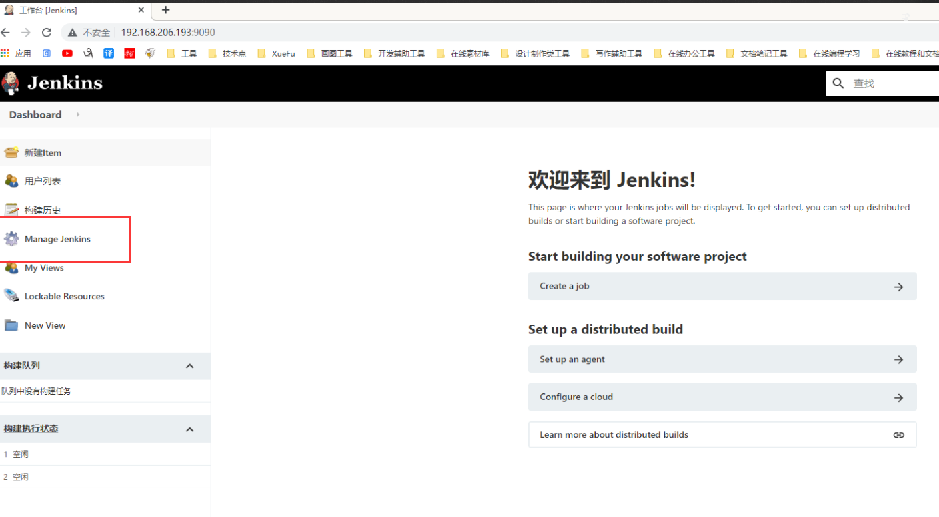The width and height of the screenshot is (939, 517).
Task: Click the Dashboard breadcrumb link
Action: click(x=35, y=114)
